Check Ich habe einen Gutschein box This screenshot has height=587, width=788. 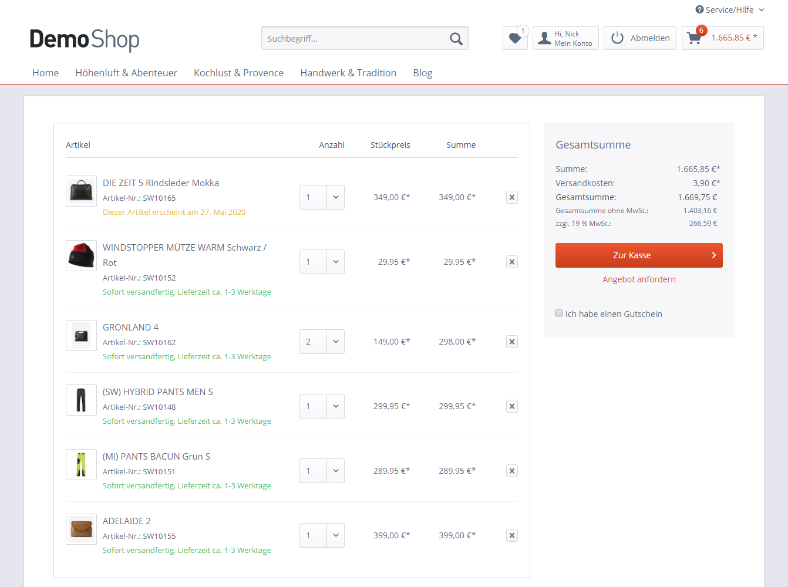(559, 313)
